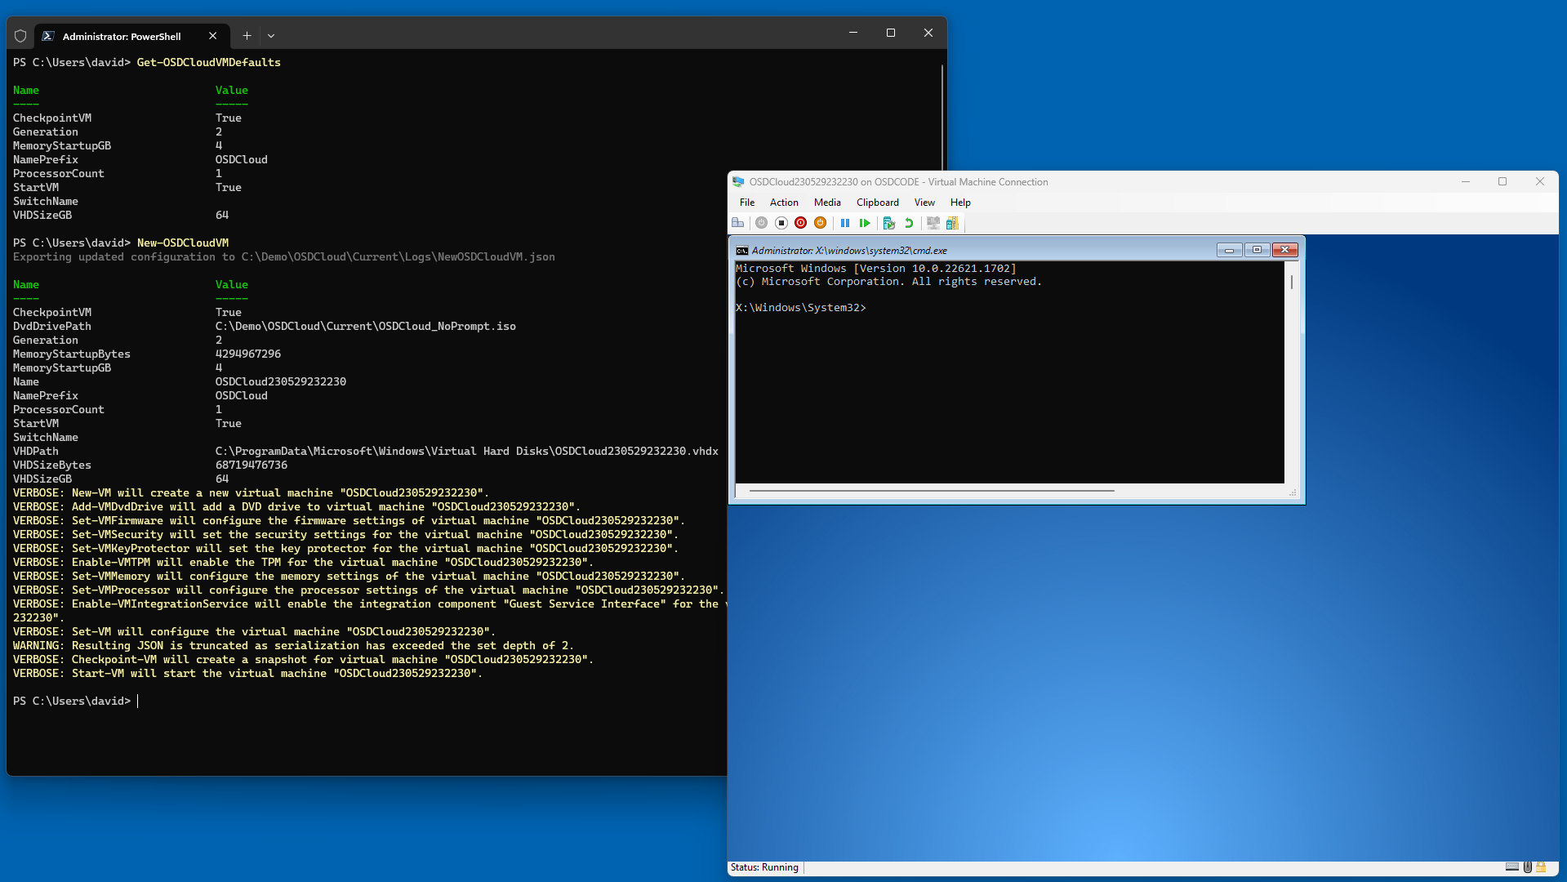The height and width of the screenshot is (882, 1567).
Task: Close the Administrator: PowerShell tab
Action: point(212,36)
